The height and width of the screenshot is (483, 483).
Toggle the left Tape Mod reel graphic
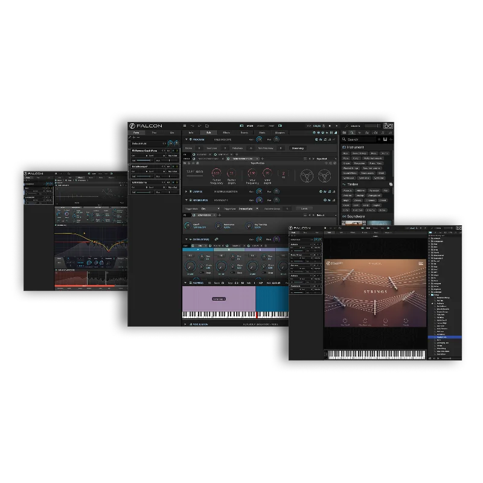[307, 176]
